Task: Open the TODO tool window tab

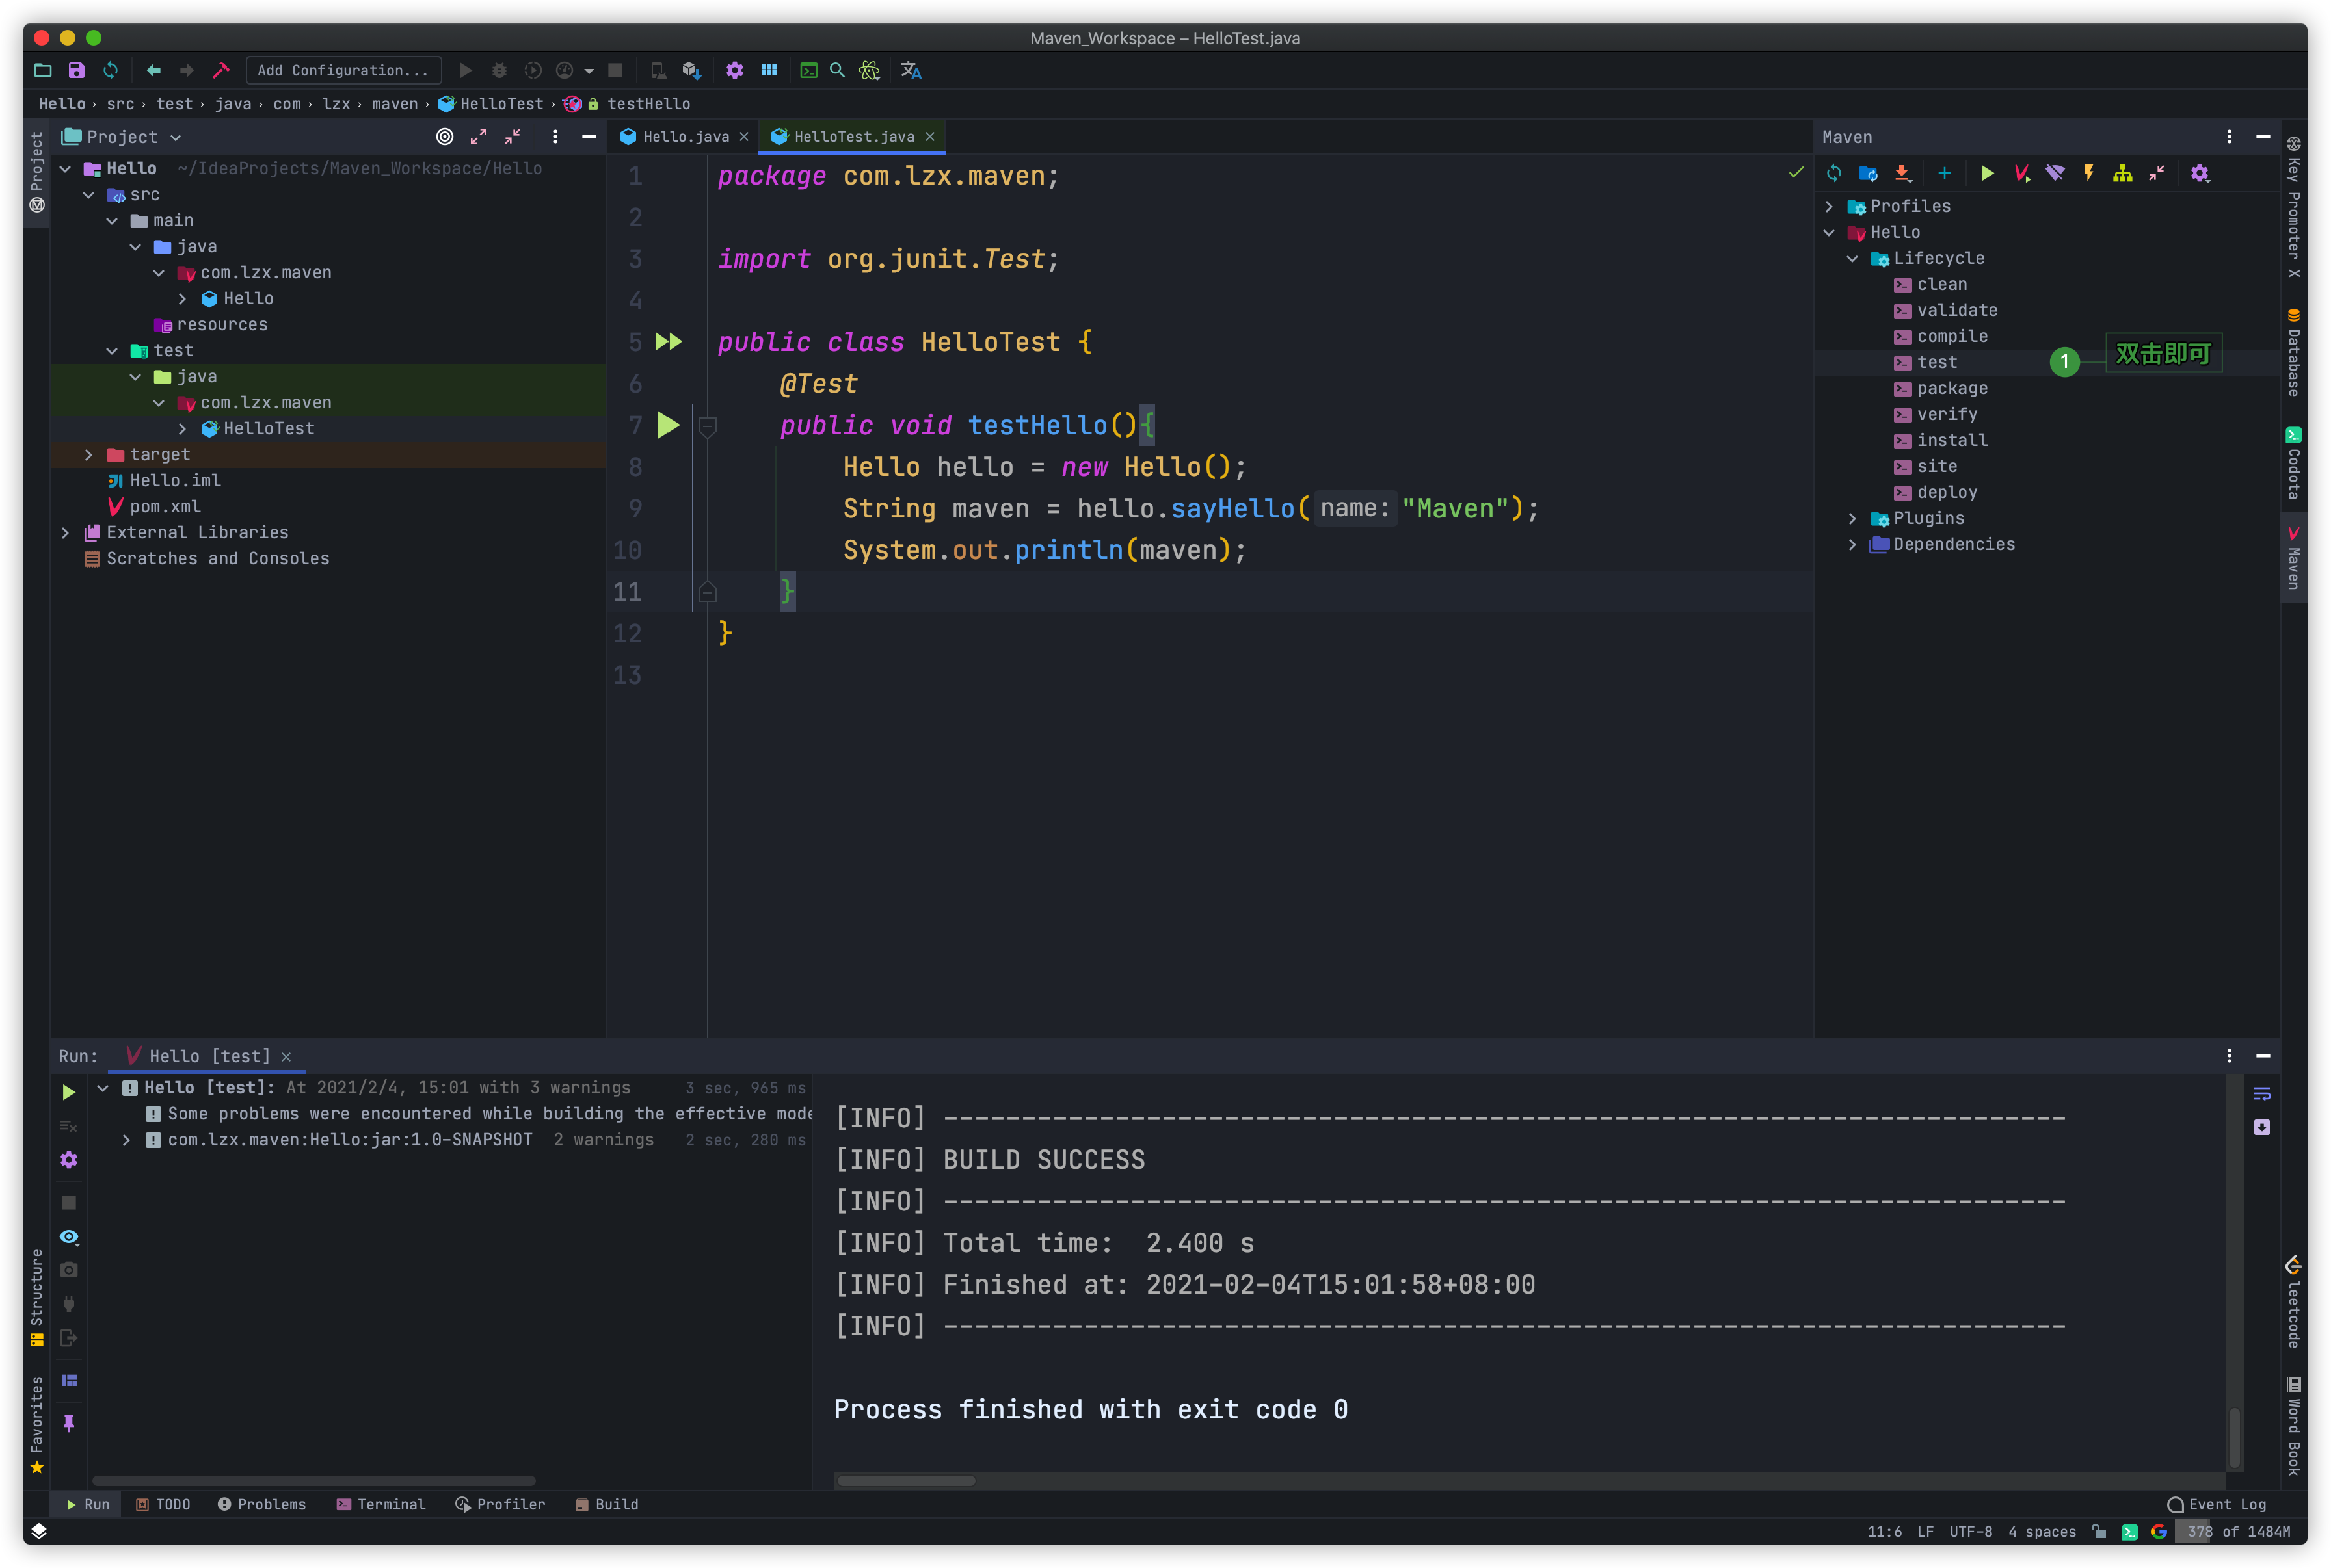Action: point(163,1504)
